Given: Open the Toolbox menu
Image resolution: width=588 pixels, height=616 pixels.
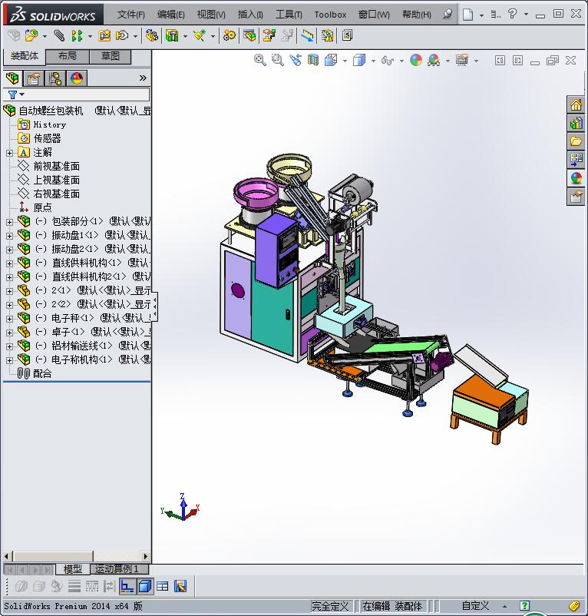Looking at the screenshot, I should [330, 15].
